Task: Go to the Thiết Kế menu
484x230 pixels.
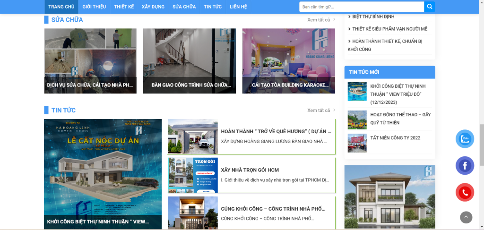Action: tap(124, 7)
